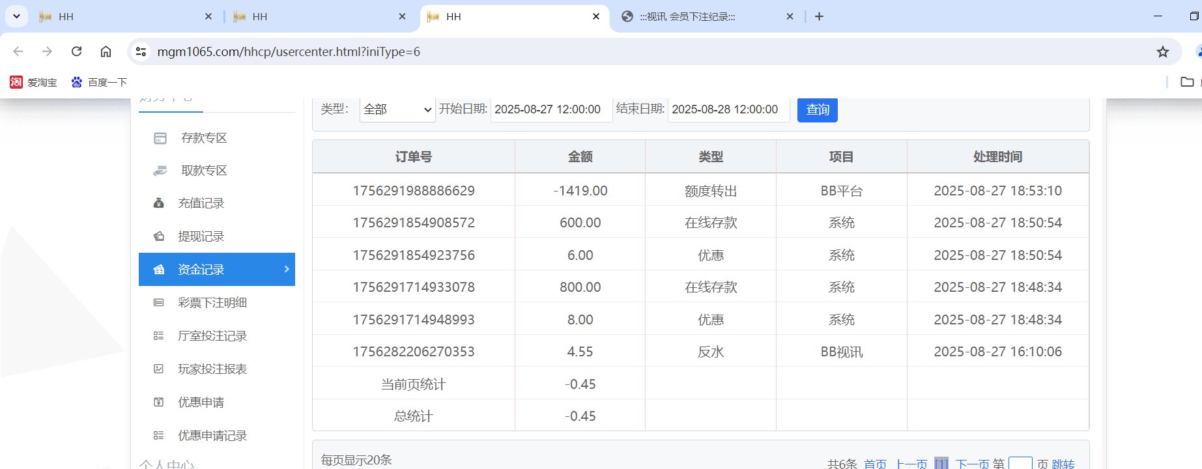Bookmark this page with star icon
The image size is (1202, 469).
[x=1162, y=51]
